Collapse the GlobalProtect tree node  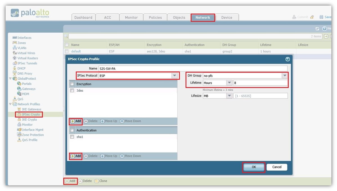point(10,79)
